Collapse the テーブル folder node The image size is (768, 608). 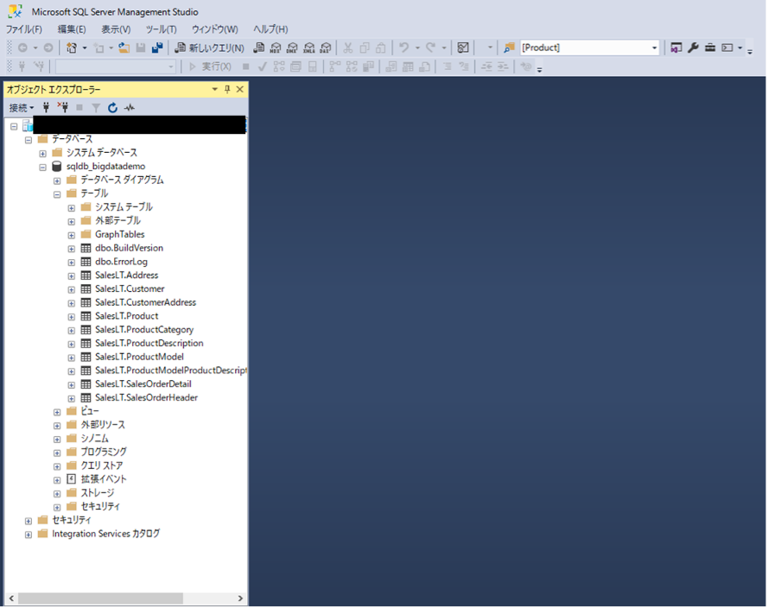[x=57, y=194]
